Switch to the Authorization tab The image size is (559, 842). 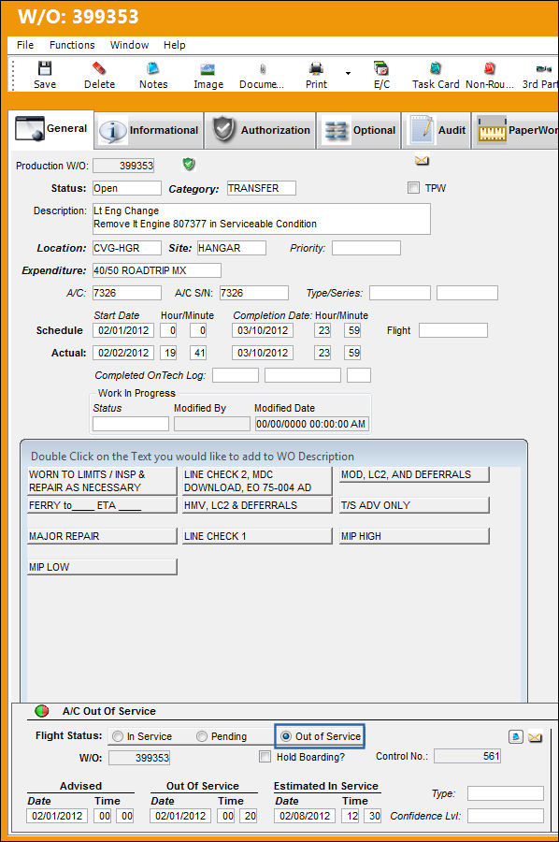click(x=261, y=130)
